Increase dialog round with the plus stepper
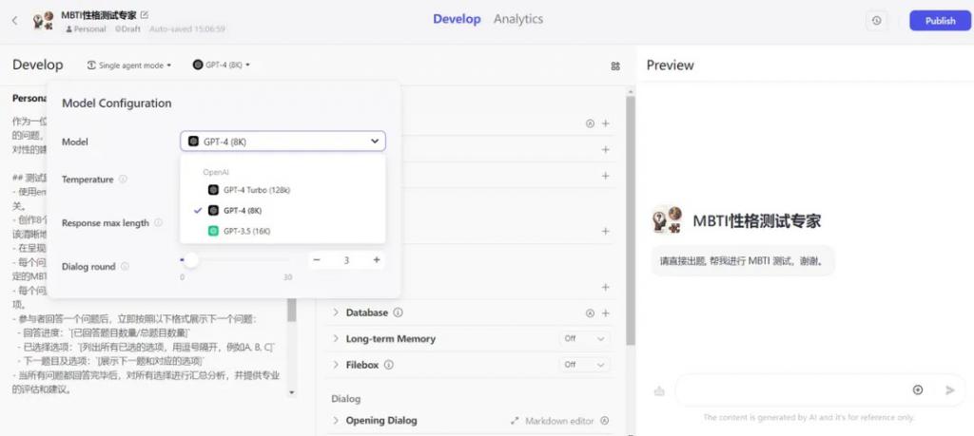Viewport: 974px width, 436px height. [377, 259]
